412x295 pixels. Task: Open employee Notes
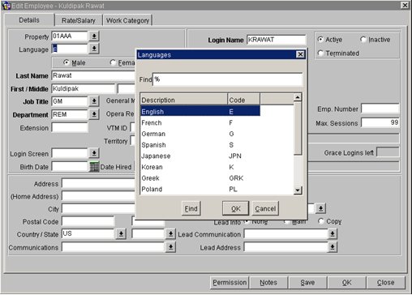pos(268,282)
